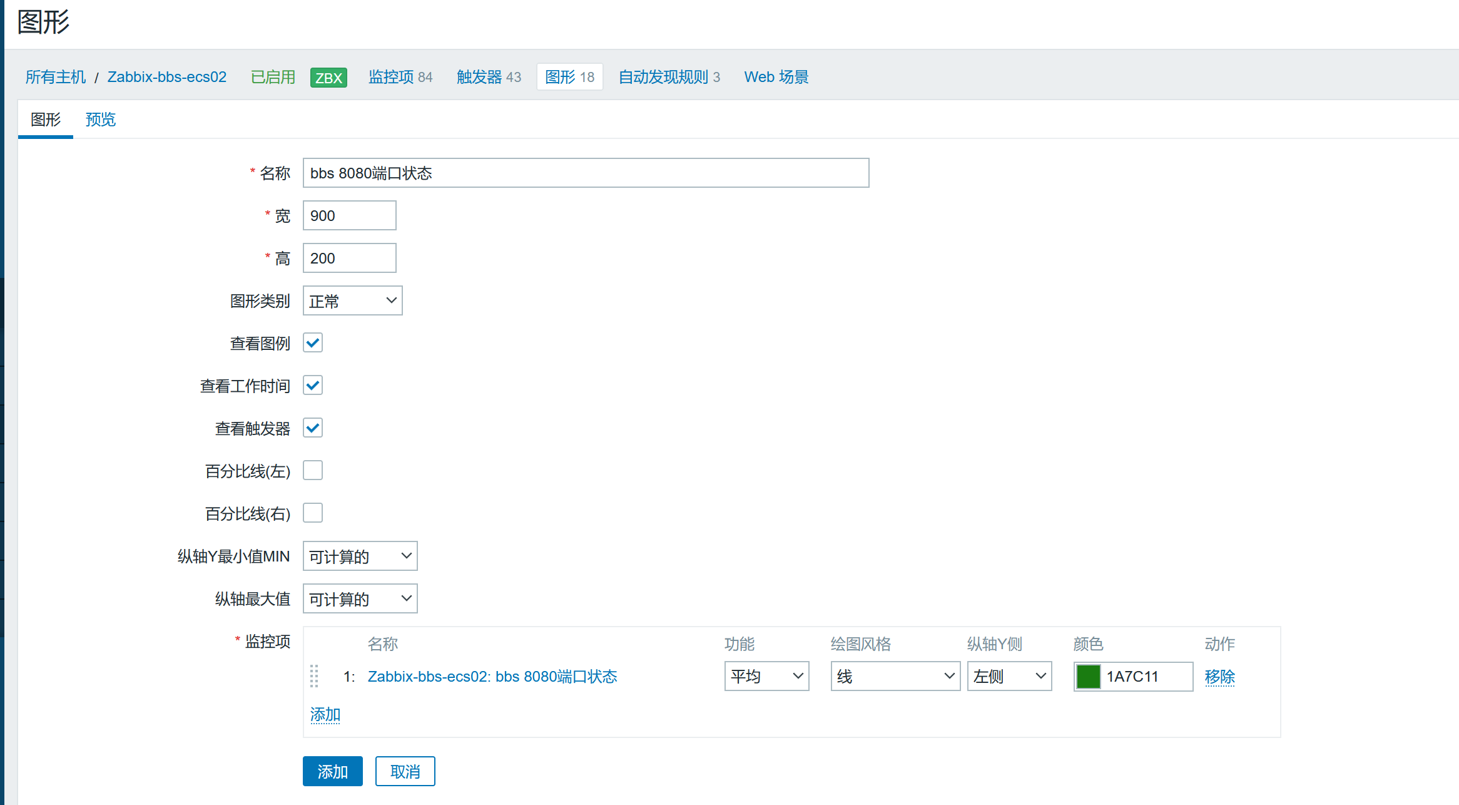
Task: Grab the drag handle of item row 1
Action: point(314,676)
